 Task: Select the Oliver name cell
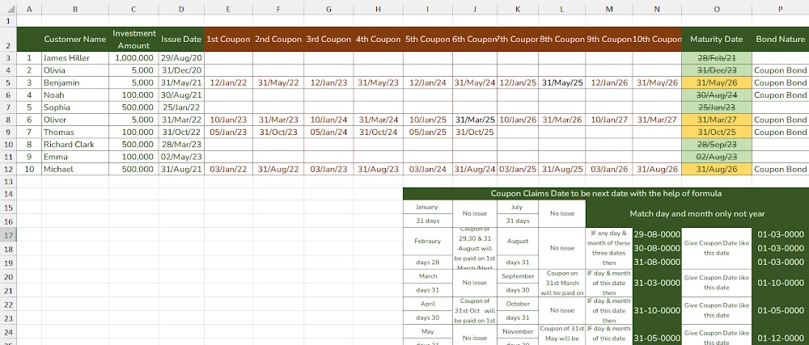coord(74,120)
